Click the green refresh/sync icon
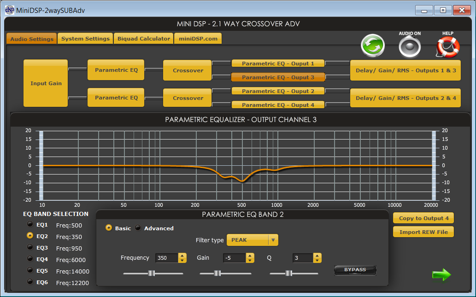Image resolution: width=476 pixels, height=297 pixels. (373, 46)
